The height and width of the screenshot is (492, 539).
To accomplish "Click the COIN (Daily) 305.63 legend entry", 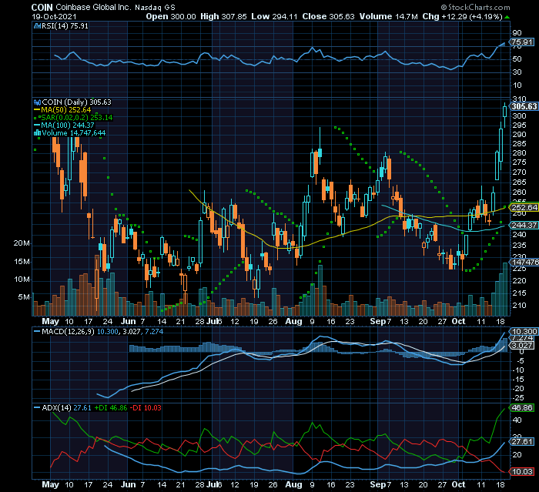I will point(76,102).
